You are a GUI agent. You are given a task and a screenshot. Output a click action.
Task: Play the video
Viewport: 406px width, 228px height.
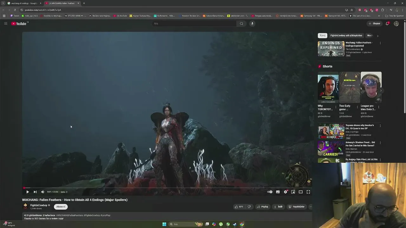28,192
